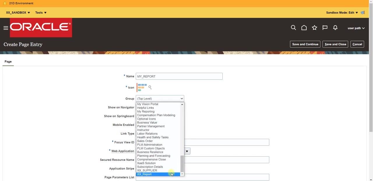Select Labor Relations option
373x181 pixels.
[158, 134]
